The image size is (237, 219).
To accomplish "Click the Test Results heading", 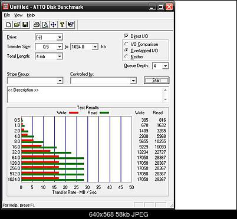I will (x=88, y=108).
